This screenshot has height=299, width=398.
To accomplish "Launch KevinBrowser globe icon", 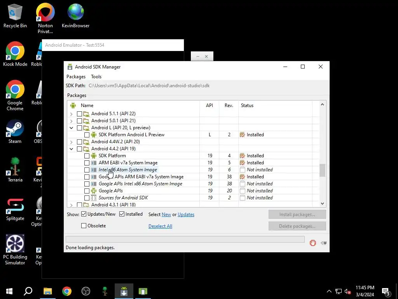I will tap(76, 16).
